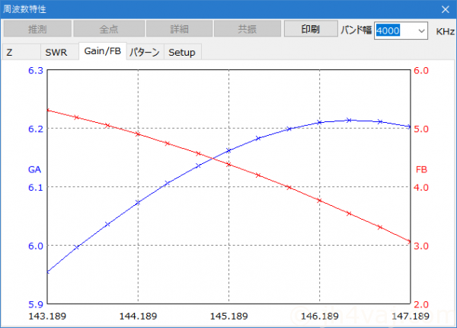
Task: Close the 周波数特性 window
Action: [x=445, y=9]
